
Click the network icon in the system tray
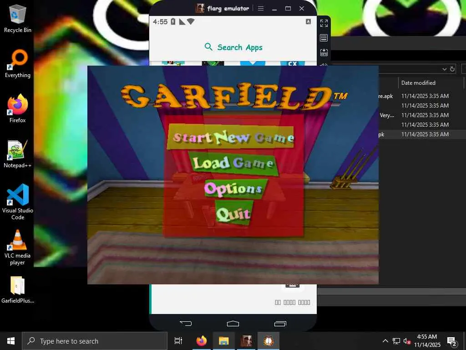396,341
